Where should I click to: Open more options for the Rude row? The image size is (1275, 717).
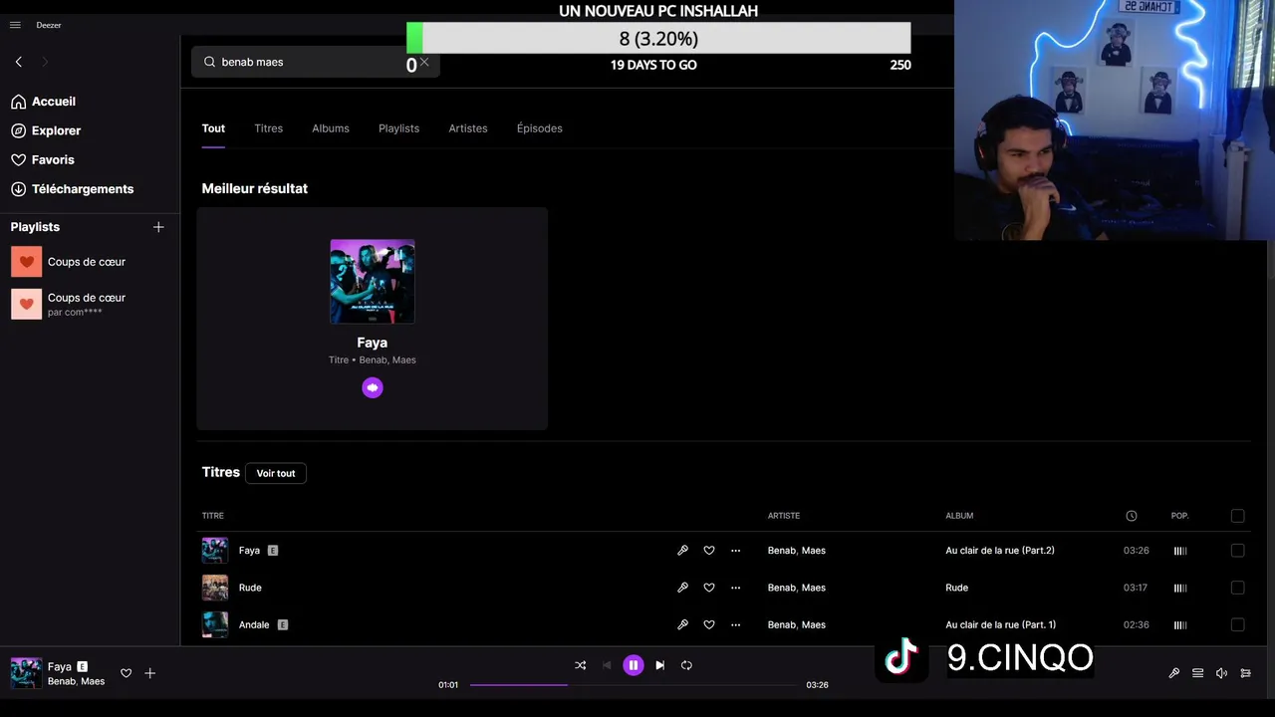click(x=736, y=588)
